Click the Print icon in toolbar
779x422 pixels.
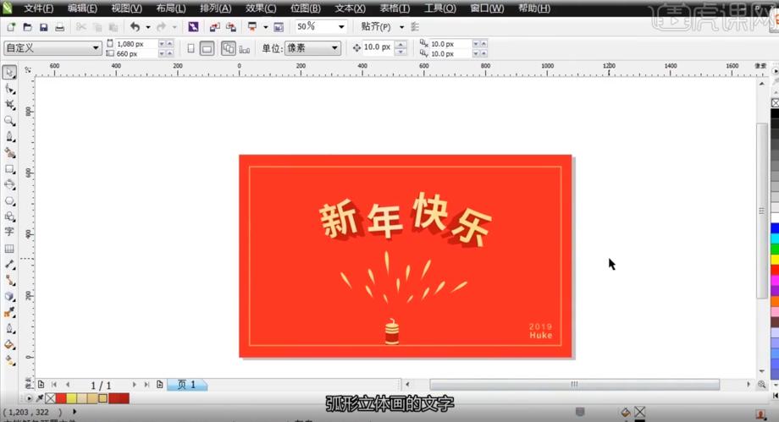(x=59, y=27)
